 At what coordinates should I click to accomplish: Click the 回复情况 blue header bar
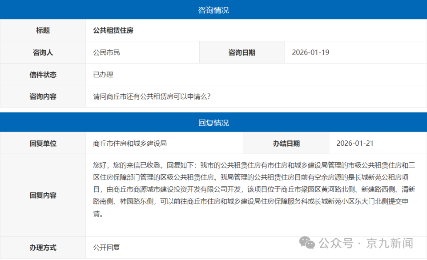pos(213,123)
